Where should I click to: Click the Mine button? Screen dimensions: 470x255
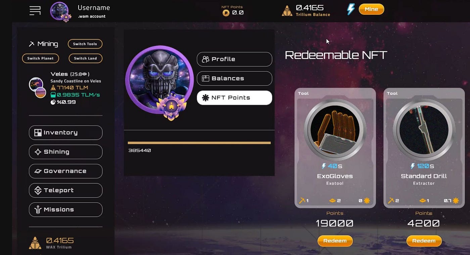tap(371, 9)
